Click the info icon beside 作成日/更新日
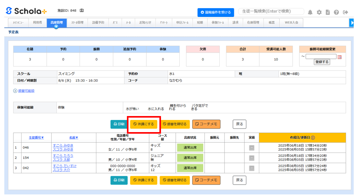The image size is (358, 196). pos(313,138)
